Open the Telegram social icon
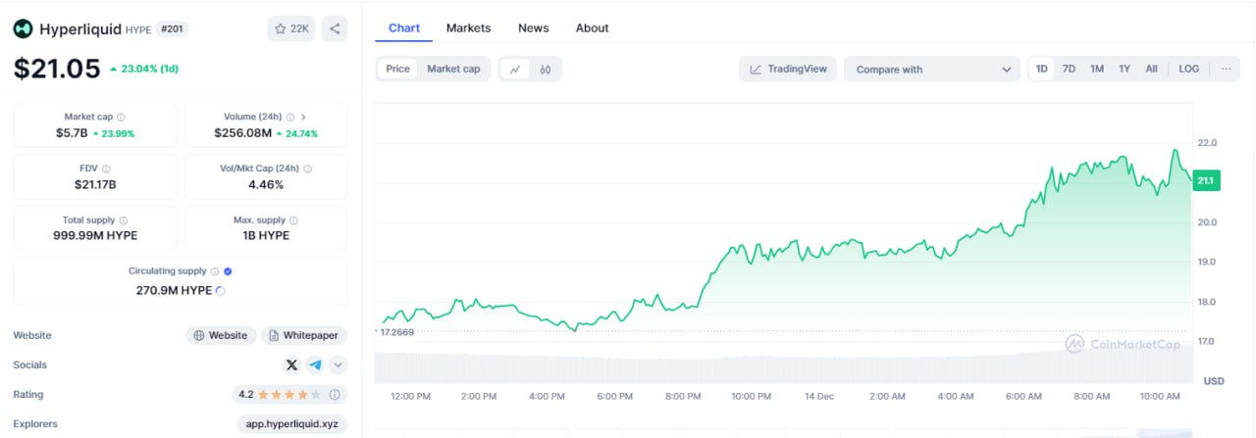Viewport: 1256px width, 438px height. point(315,365)
